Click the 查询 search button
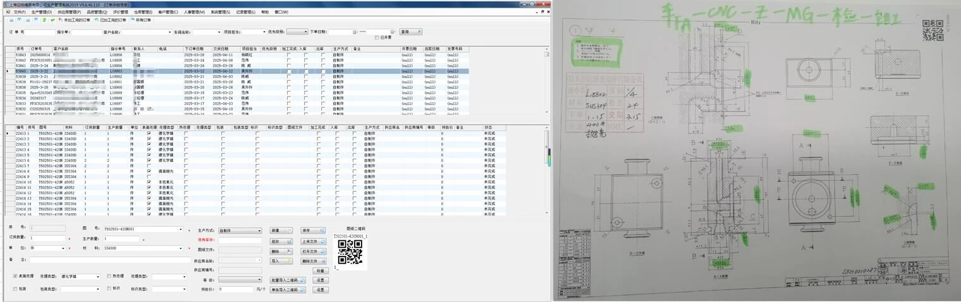The height and width of the screenshot is (302, 961). pyautogui.click(x=410, y=32)
